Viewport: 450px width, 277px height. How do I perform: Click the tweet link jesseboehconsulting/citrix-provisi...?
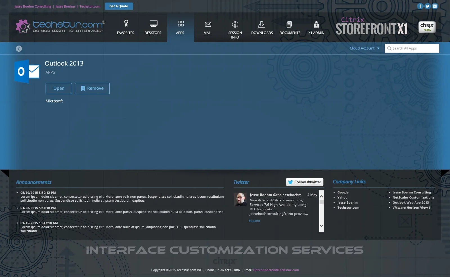pos(279,214)
